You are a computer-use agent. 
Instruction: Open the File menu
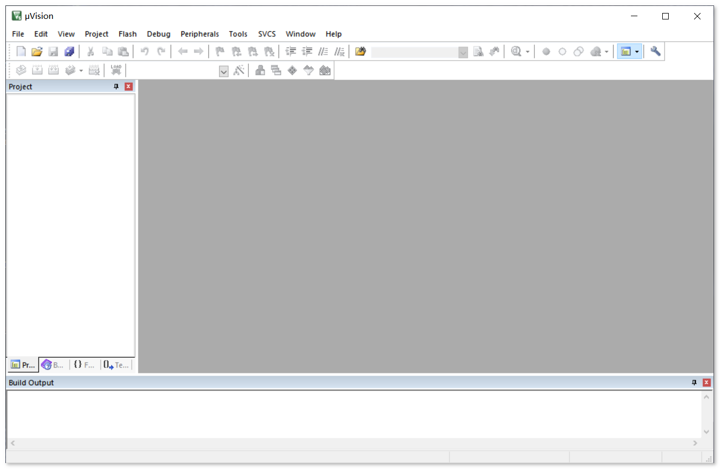[18, 33]
